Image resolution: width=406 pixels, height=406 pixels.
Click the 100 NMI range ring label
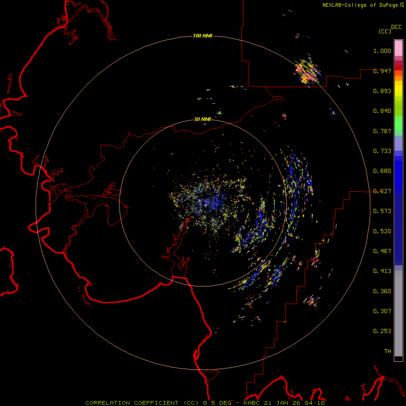(x=203, y=36)
